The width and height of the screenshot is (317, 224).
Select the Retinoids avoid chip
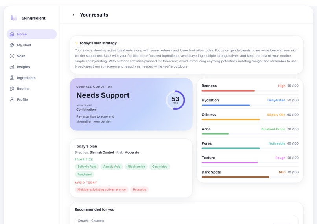pyautogui.click(x=140, y=189)
